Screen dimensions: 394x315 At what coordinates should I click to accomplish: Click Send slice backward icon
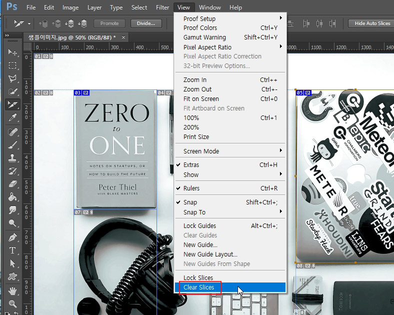pos(69,23)
